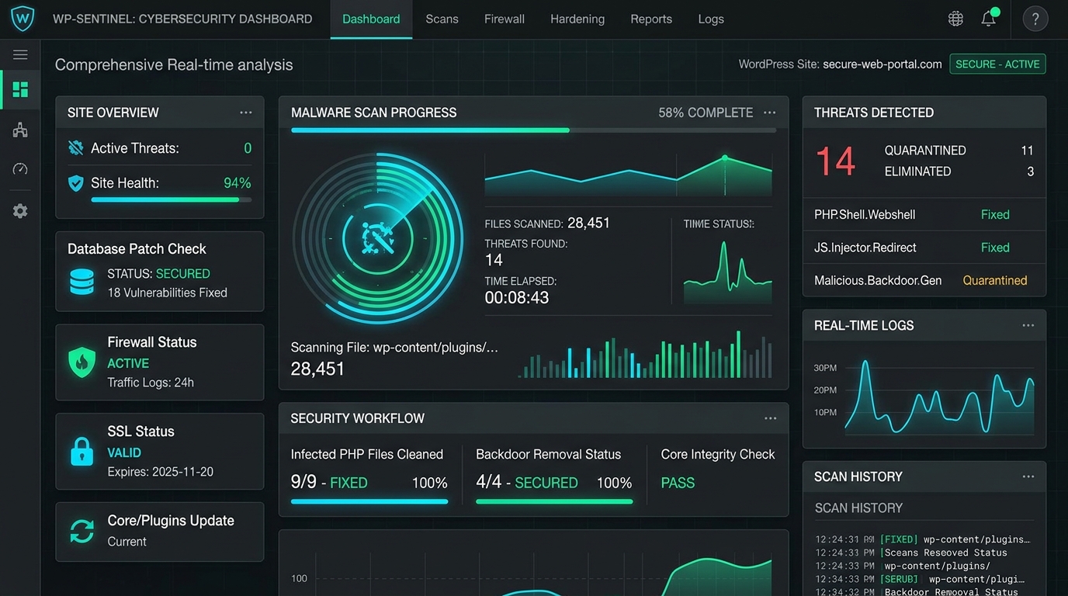Open the speedometer gauge icon in the sidebar
Viewport: 1068px width, 596px height.
pyautogui.click(x=20, y=169)
